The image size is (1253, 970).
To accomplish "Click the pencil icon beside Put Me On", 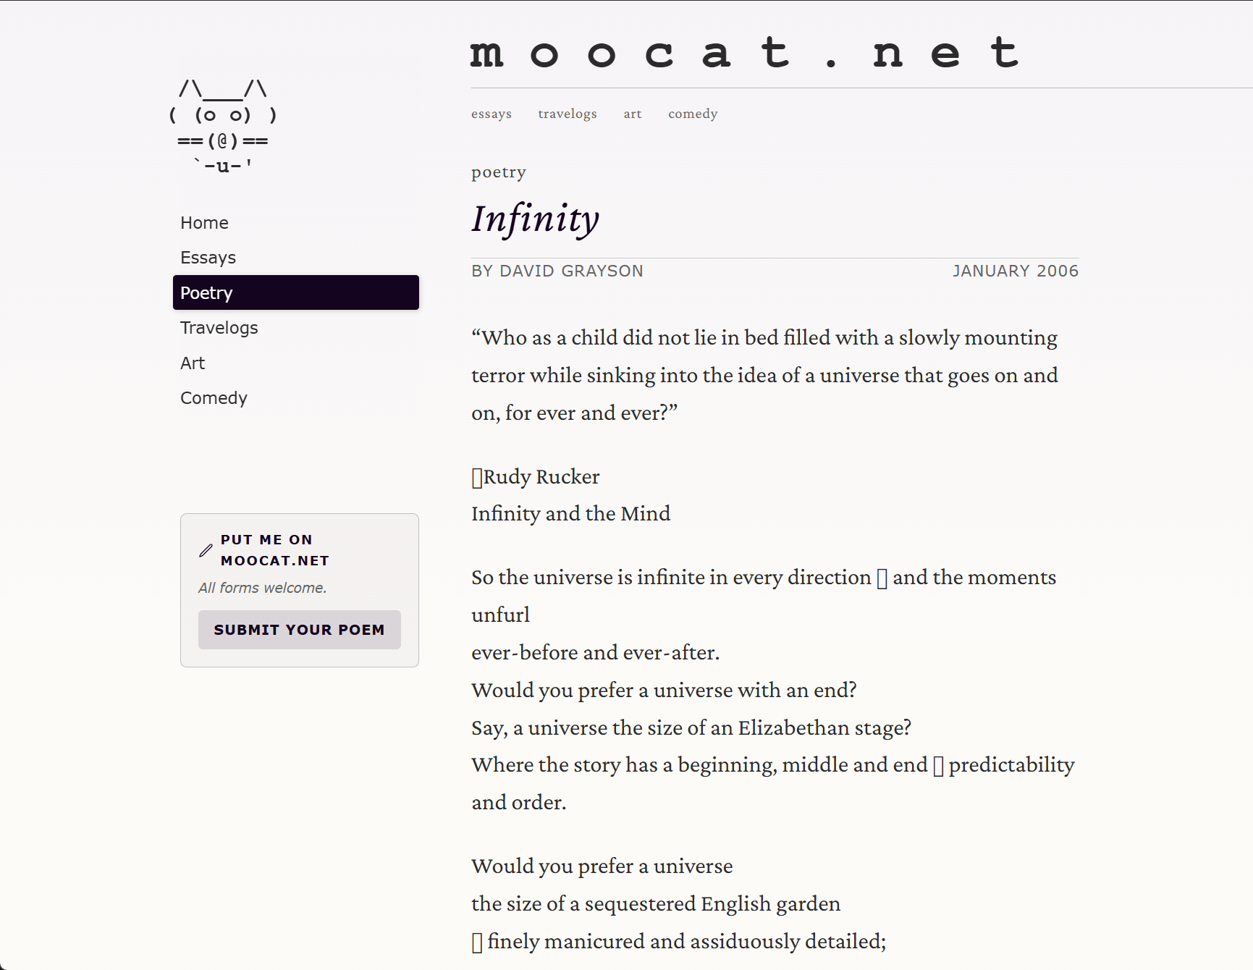I will click(206, 551).
